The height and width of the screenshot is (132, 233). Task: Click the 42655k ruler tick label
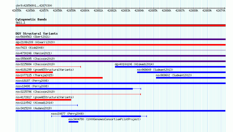click(x=17, y=10)
